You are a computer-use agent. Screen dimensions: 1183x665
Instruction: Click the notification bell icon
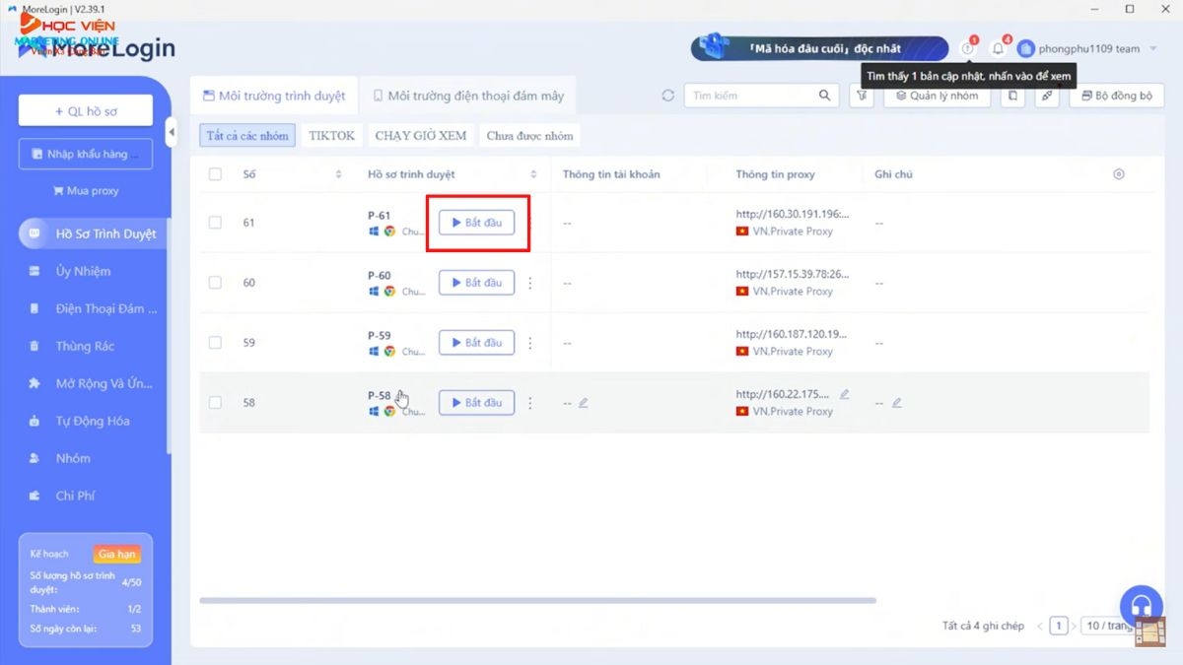tap(997, 47)
